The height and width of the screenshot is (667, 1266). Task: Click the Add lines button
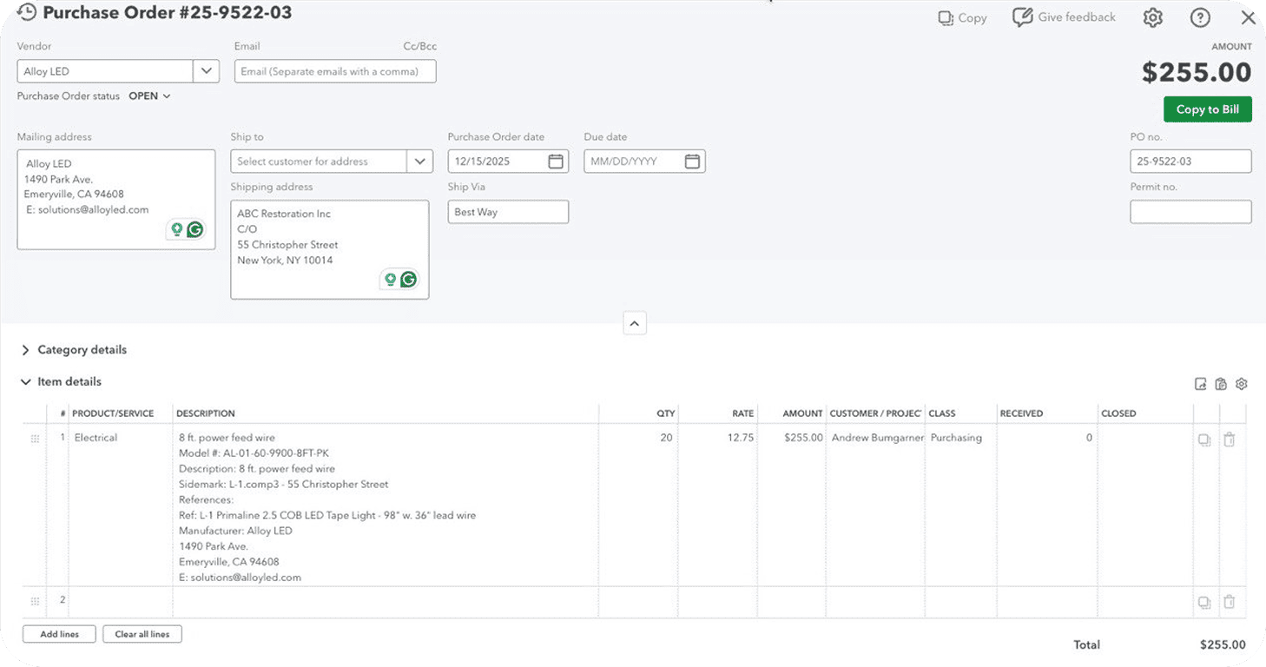[x=59, y=634]
